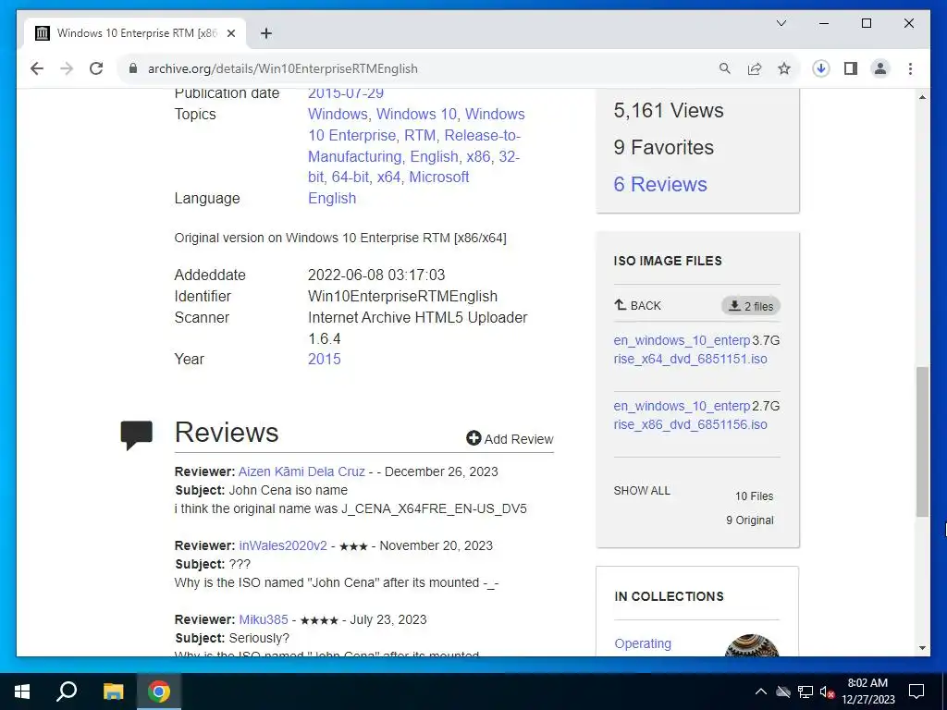Download the x86 dvd_6851156 ISO file
Viewport: 947px width, 710px height.
690,415
